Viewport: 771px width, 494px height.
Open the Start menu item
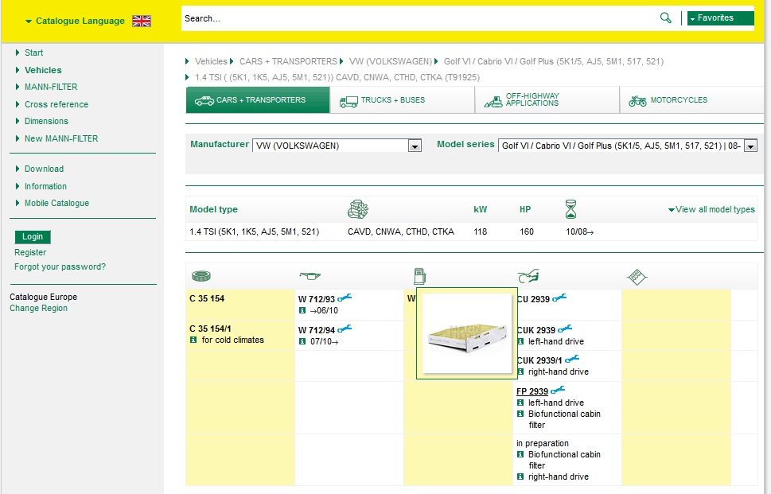pos(33,53)
